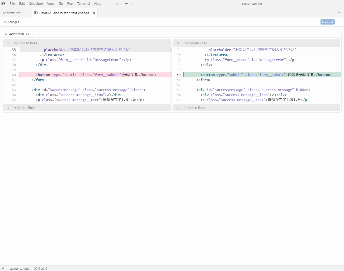344x271 pixels.
Task: Click the index.html file icon in review header
Action: (6, 34)
